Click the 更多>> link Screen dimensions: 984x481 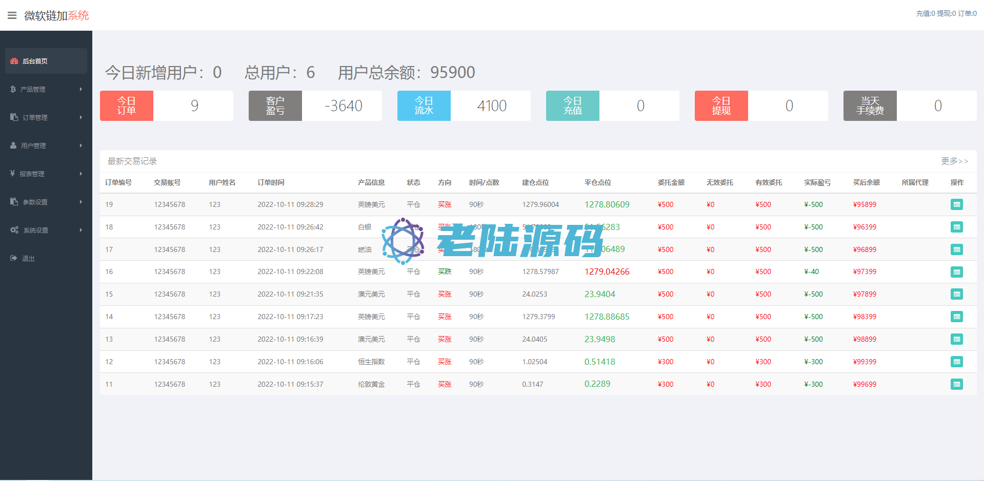[954, 161]
